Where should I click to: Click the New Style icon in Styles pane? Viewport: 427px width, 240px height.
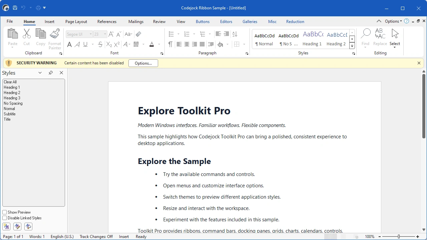[6, 227]
